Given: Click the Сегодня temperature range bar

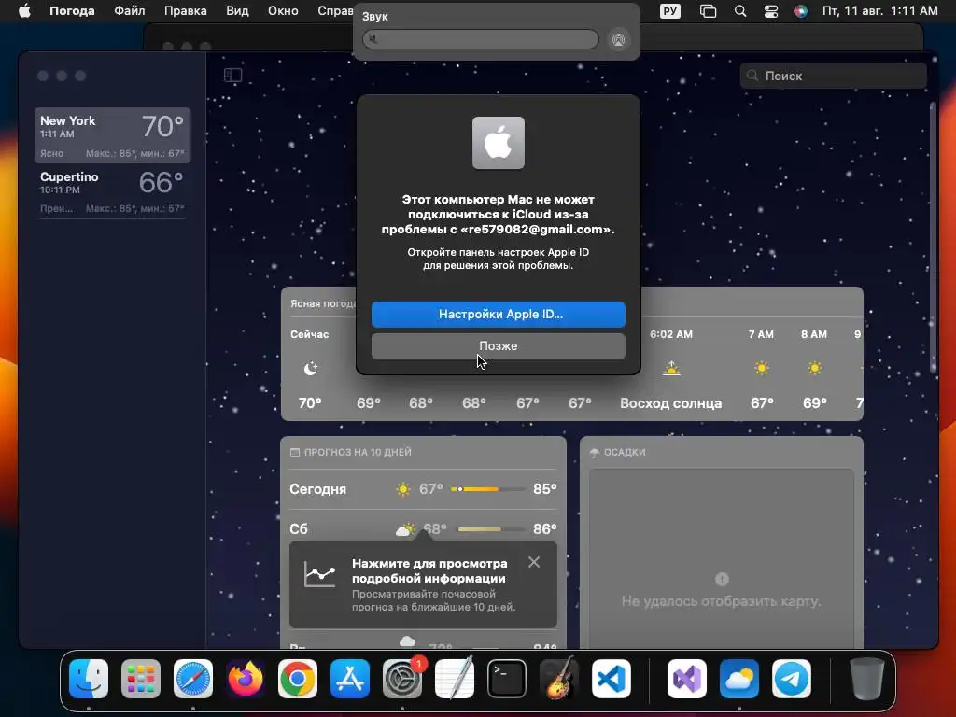Looking at the screenshot, I should [487, 489].
